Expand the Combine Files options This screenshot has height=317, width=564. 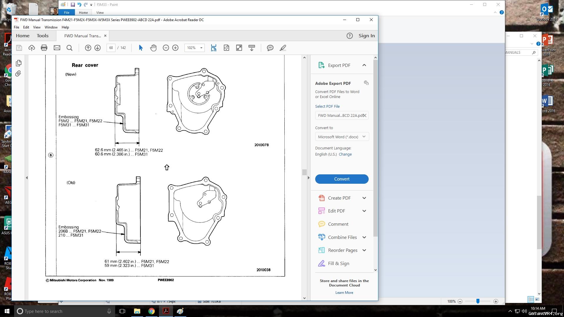pos(364,237)
